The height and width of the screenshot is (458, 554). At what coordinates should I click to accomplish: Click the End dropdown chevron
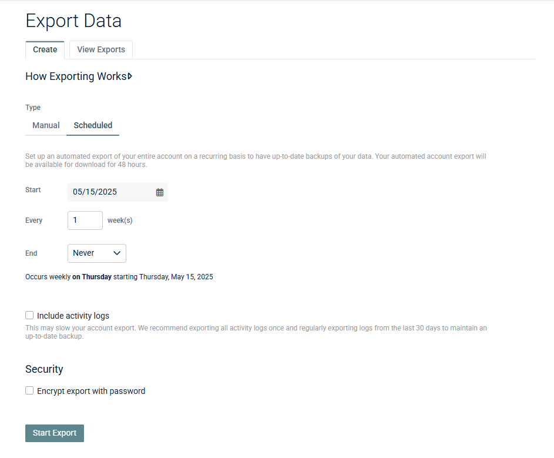point(117,253)
